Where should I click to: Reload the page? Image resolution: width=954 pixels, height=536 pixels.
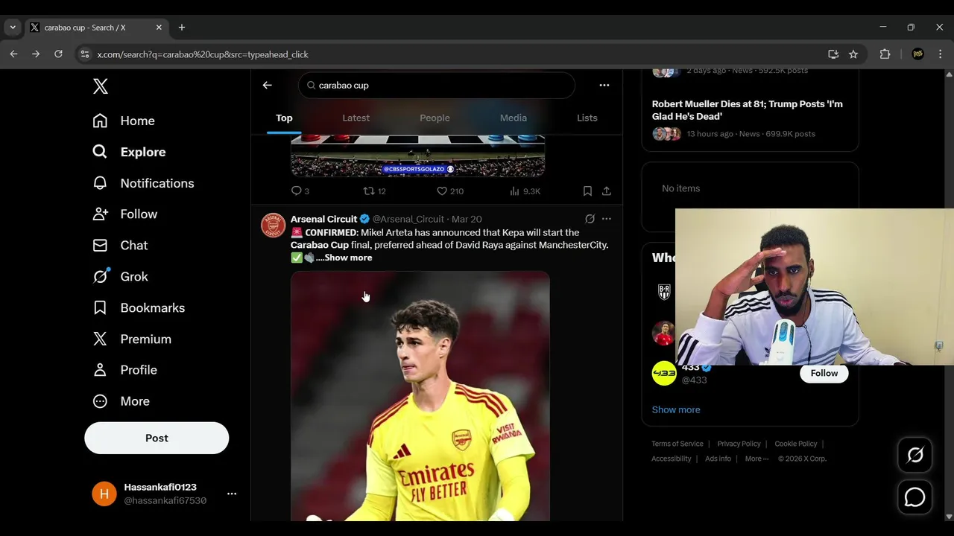tap(58, 54)
